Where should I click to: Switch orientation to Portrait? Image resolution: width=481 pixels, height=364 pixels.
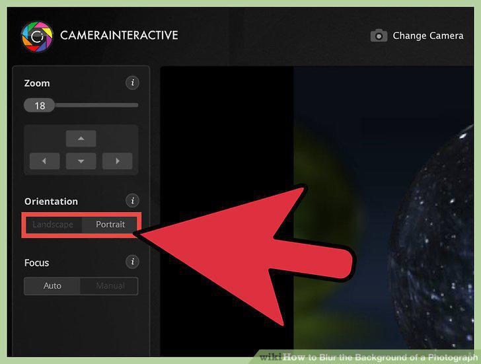110,225
